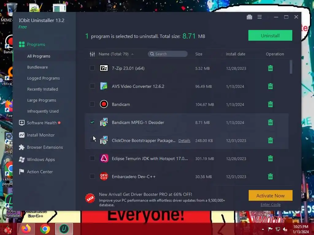The height and width of the screenshot is (235, 314).
Task: Click trash icon for Embarcadero Dev-C++
Action: [x=270, y=177]
